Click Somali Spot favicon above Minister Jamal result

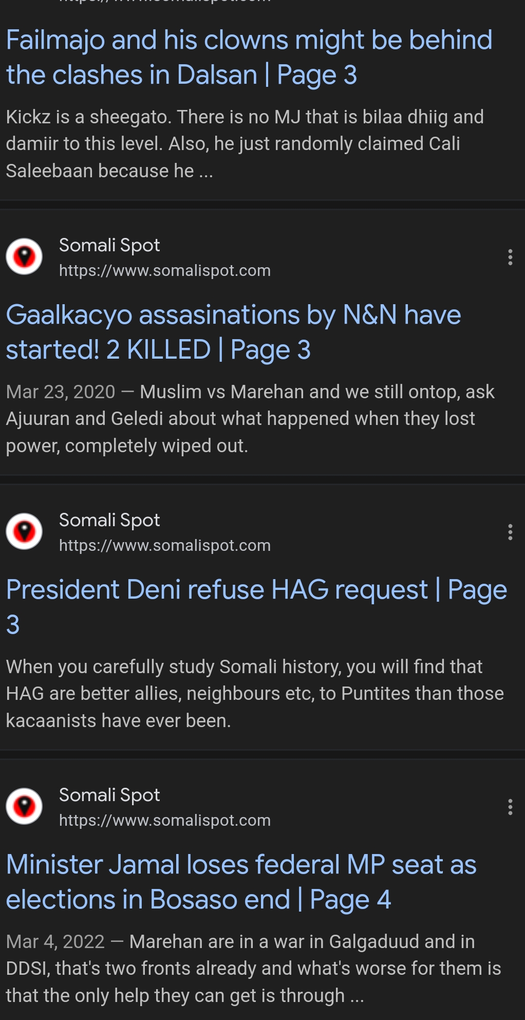click(24, 806)
